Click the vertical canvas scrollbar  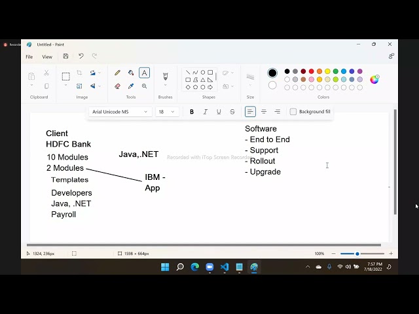point(395,162)
